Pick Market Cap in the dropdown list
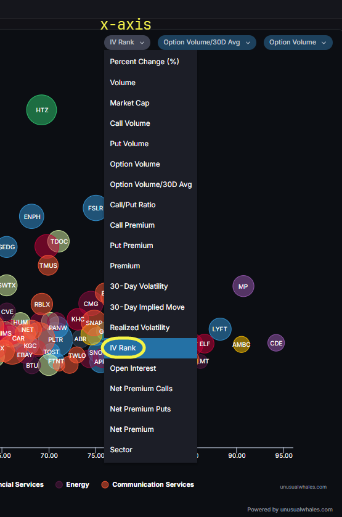 [150, 103]
